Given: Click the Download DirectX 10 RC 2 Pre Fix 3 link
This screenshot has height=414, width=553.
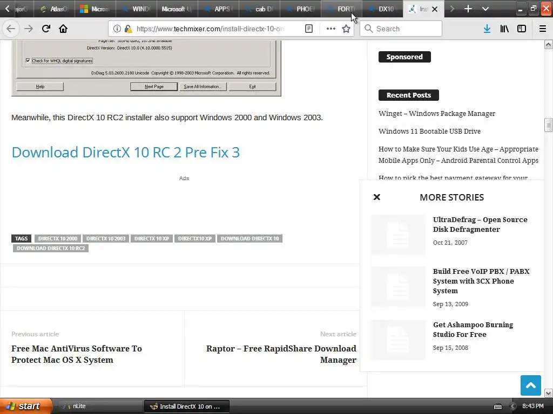Looking at the screenshot, I should [125, 152].
